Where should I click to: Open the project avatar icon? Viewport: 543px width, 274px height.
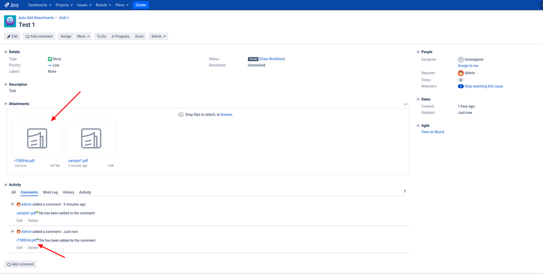[x=10, y=21]
